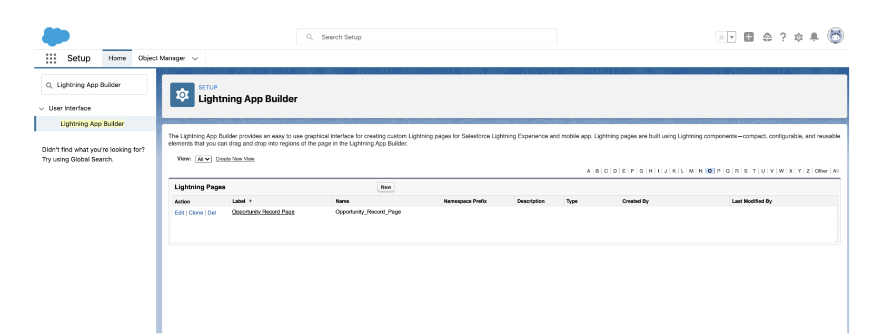The image size is (893, 336).
Task: Open the notifications bell
Action: (x=814, y=37)
